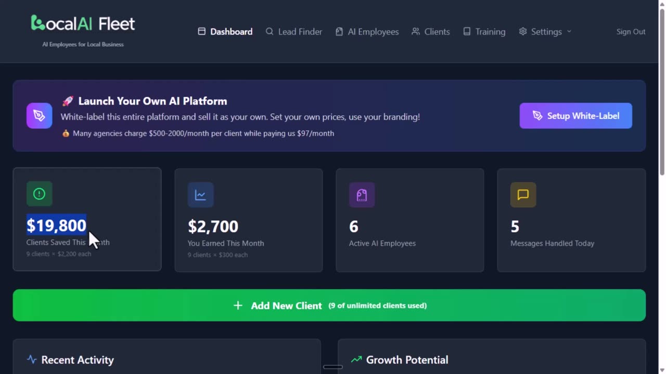Screen dimensions: 666x374
Task: Click the Recent Activity pulse icon
Action: (32, 359)
